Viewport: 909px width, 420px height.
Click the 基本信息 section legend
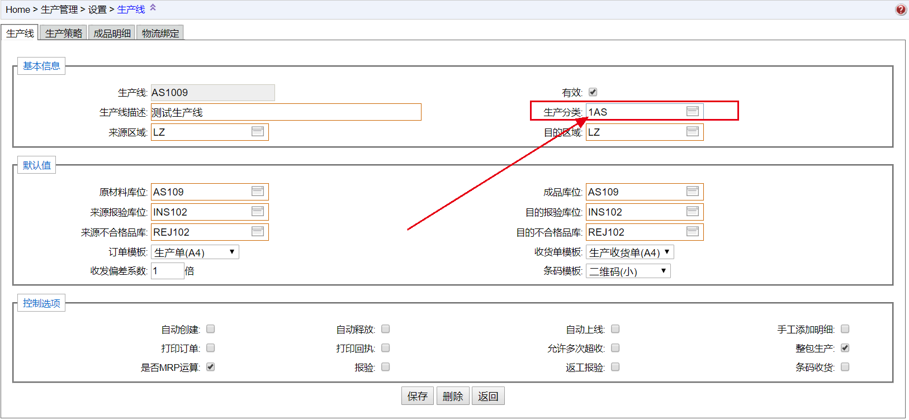click(x=41, y=66)
